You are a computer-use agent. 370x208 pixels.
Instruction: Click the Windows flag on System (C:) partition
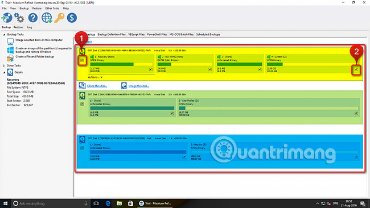[269, 57]
